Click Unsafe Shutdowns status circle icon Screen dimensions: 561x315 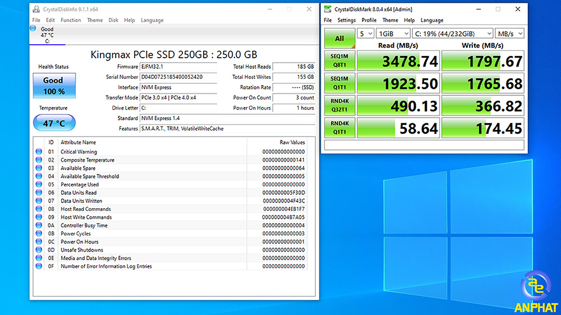tap(39, 250)
